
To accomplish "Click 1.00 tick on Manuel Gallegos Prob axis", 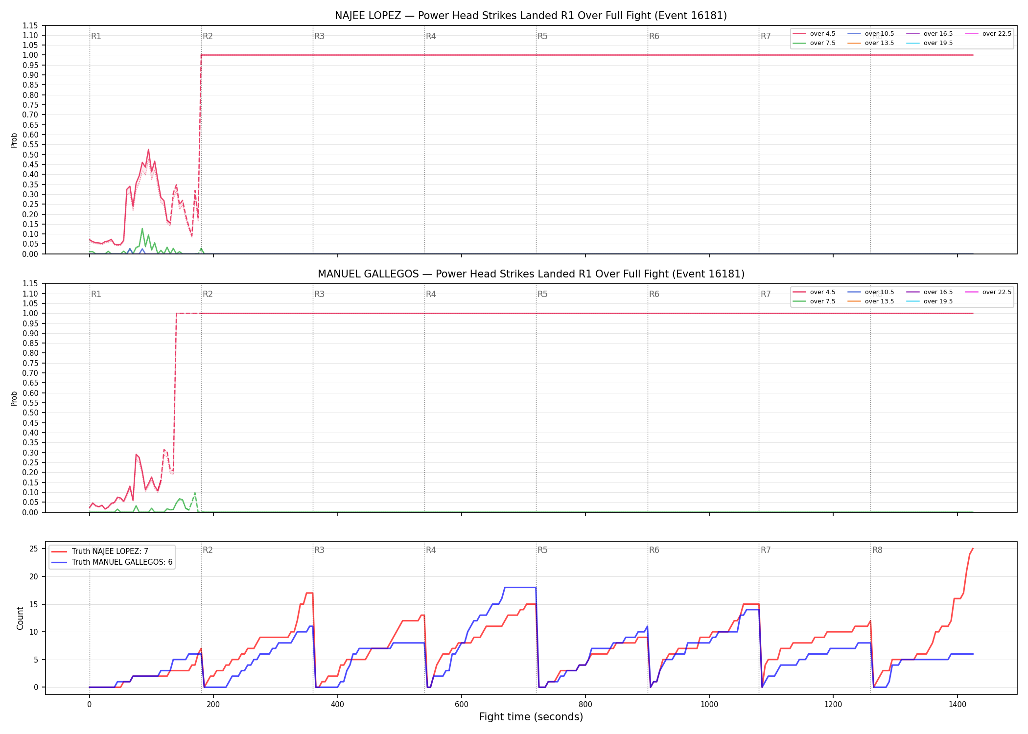I will (x=30, y=313).
